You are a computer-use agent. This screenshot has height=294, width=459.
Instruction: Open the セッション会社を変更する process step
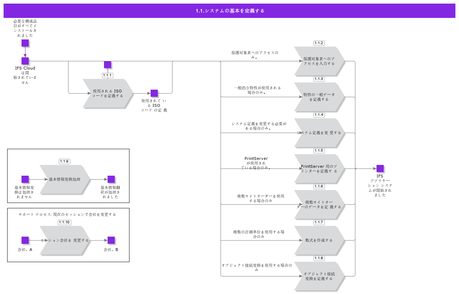pyautogui.click(x=65, y=240)
